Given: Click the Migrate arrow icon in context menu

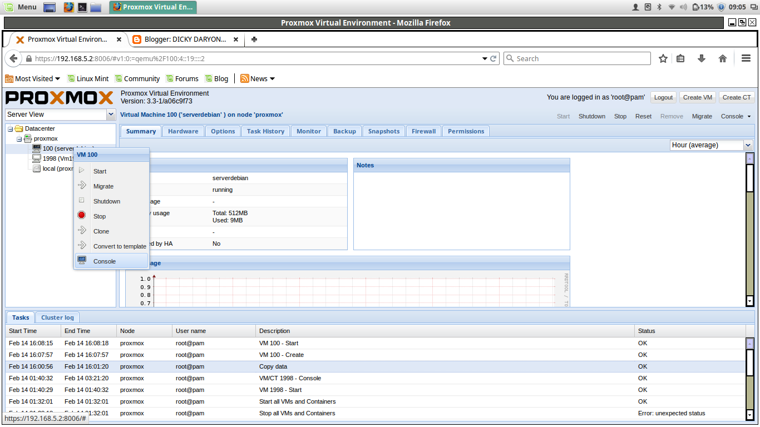Looking at the screenshot, I should [x=82, y=186].
